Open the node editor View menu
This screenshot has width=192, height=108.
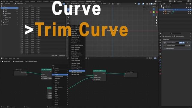[x=6, y=58]
